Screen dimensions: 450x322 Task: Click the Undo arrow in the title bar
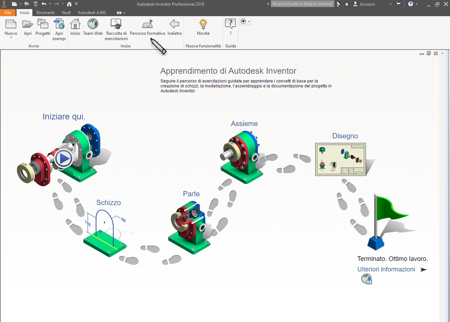tap(44, 4)
